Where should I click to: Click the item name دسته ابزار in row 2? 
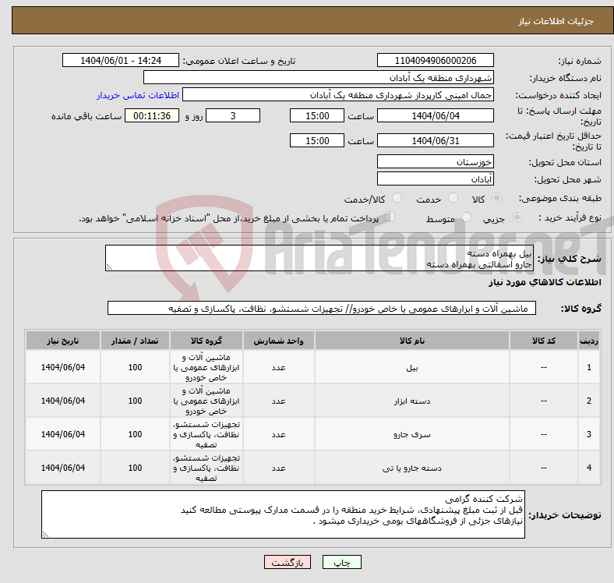(412, 401)
